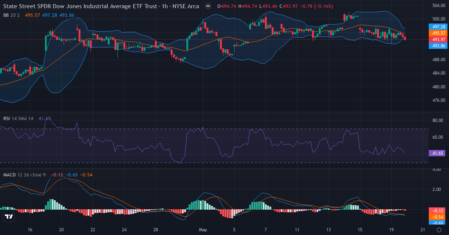Click the May label on the time axis
The height and width of the screenshot is (235, 449).
[203, 229]
